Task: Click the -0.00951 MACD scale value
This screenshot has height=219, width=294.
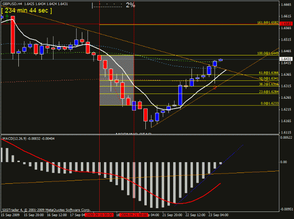Action: coord(286,209)
